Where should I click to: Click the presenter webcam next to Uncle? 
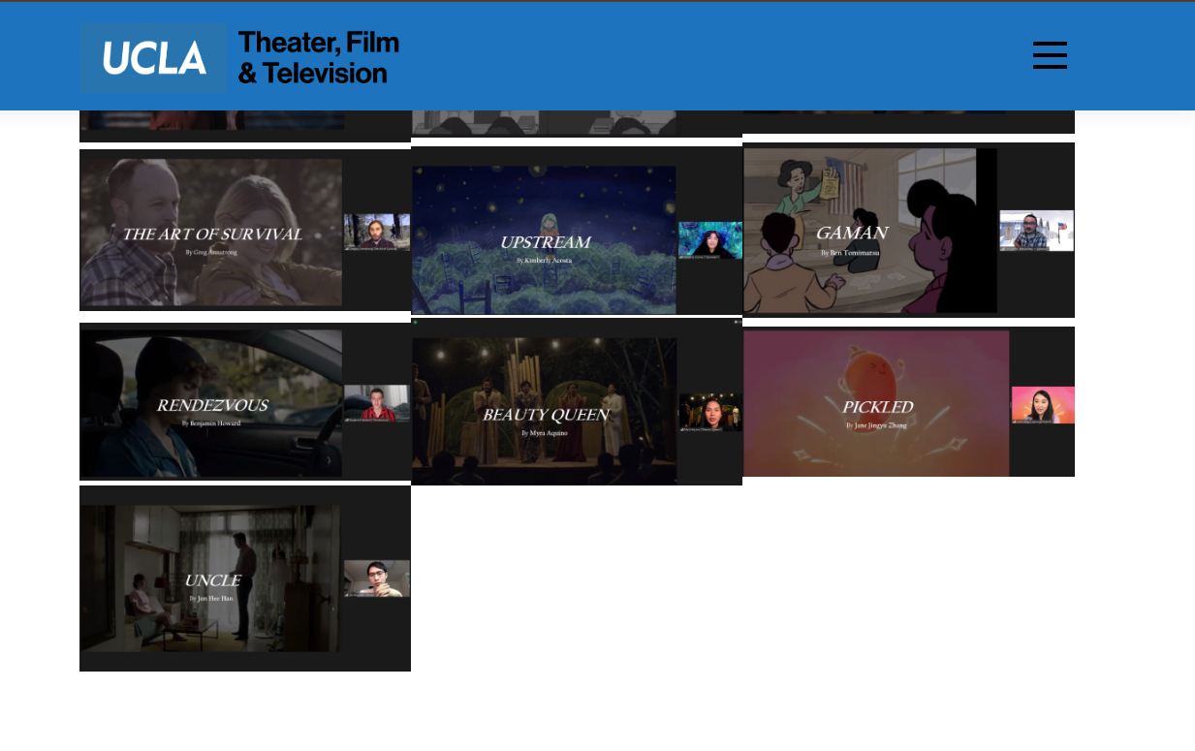(377, 578)
